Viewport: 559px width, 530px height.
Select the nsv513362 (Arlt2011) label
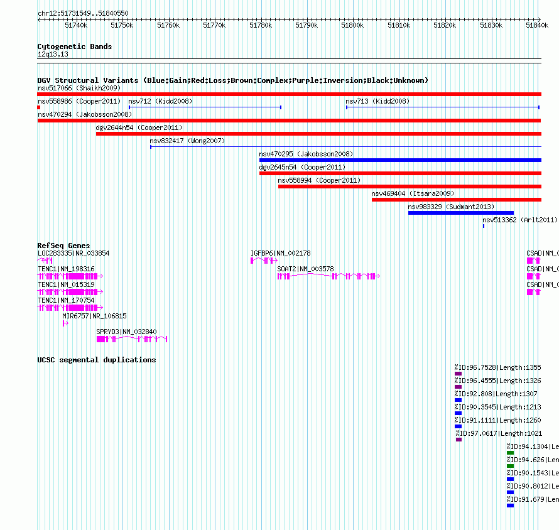click(x=520, y=220)
